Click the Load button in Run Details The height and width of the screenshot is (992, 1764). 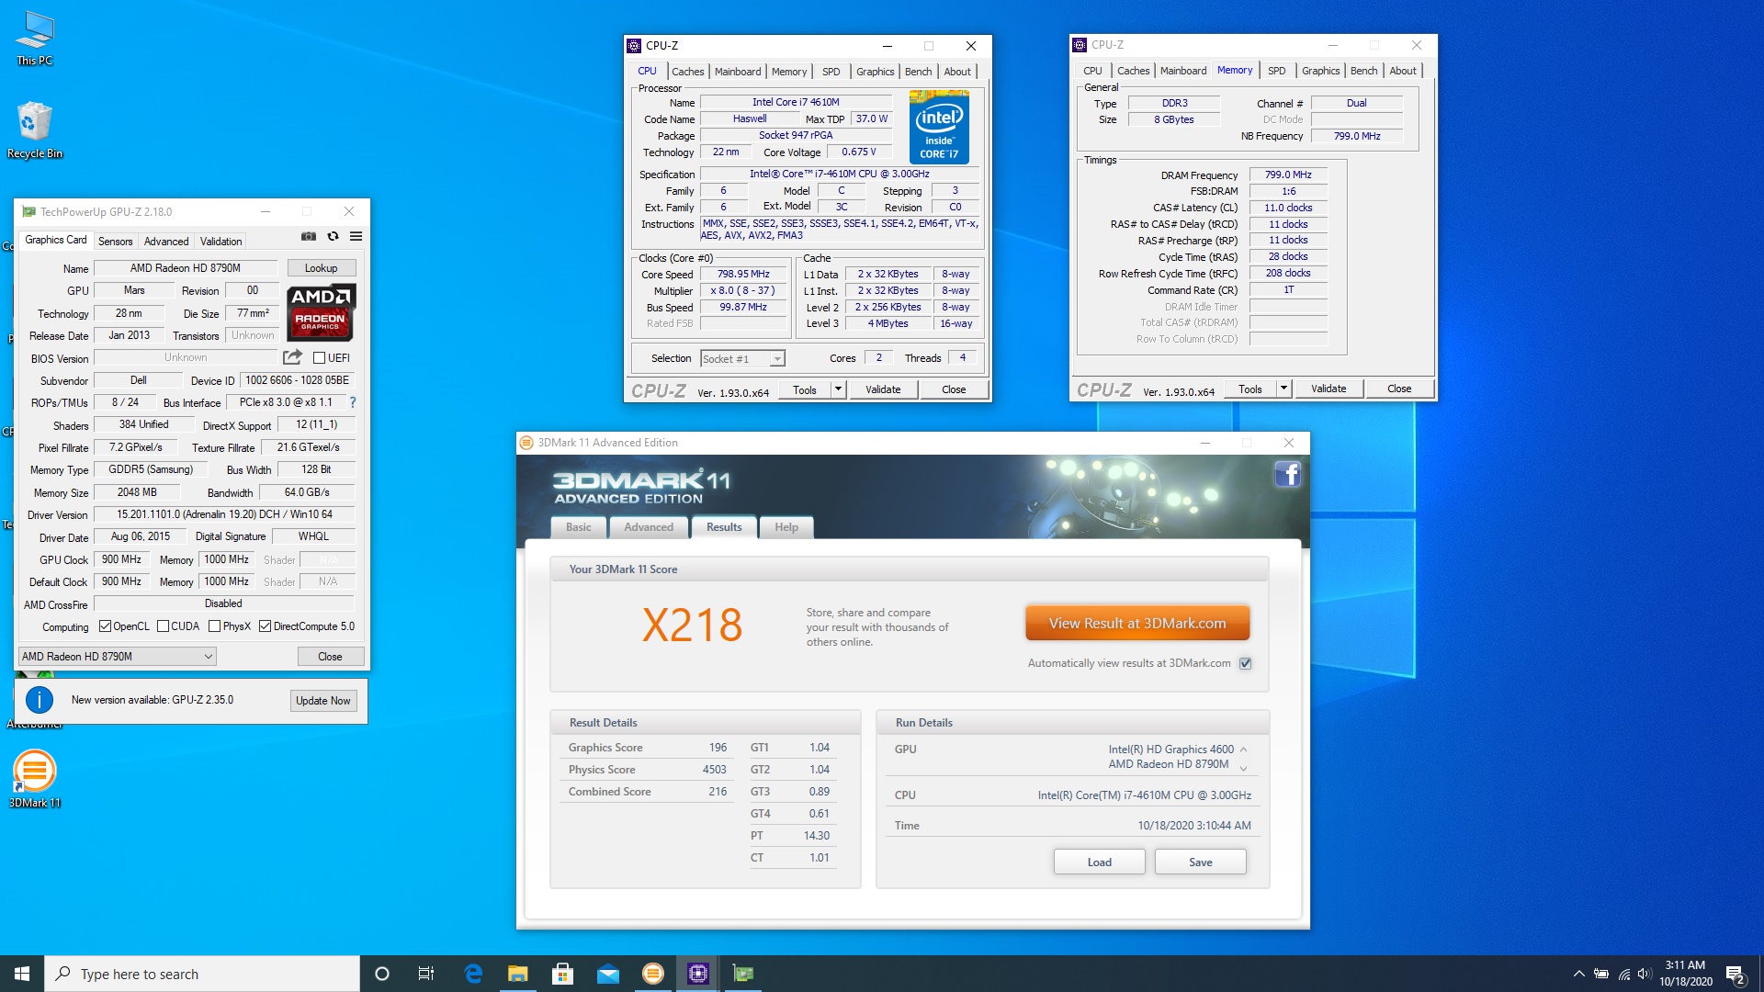pyautogui.click(x=1099, y=862)
